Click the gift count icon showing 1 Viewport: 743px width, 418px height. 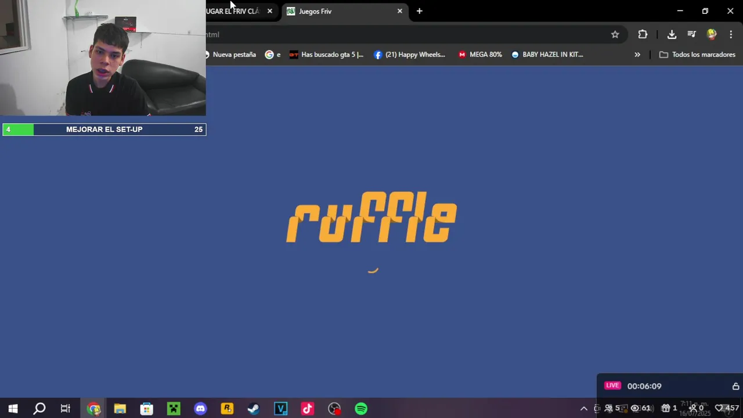669,408
